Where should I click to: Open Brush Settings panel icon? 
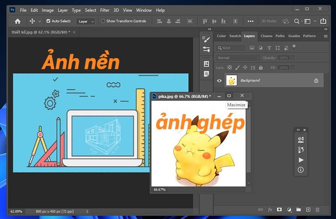(206, 39)
